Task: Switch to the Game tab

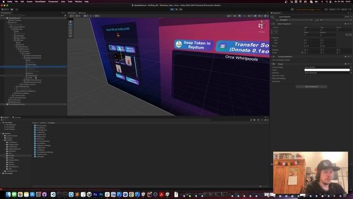Action: pos(83,13)
